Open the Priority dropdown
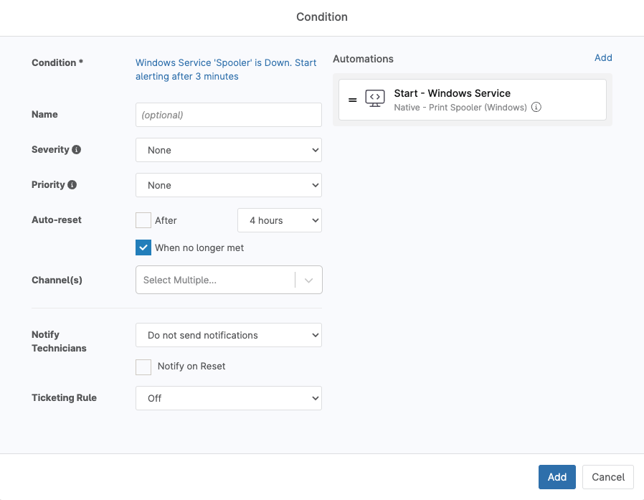This screenshot has height=500, width=644. tap(228, 185)
